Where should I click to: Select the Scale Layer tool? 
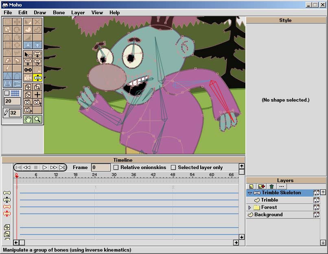click(x=37, y=87)
